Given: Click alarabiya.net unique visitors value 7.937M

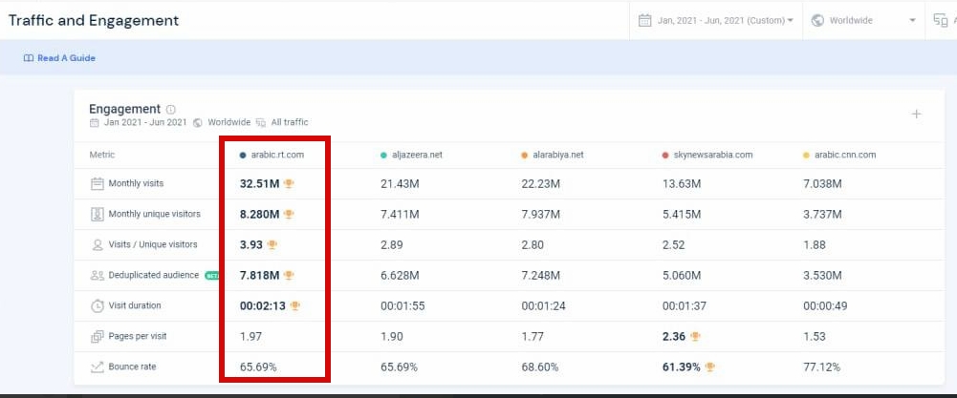Looking at the screenshot, I should pos(541,214).
